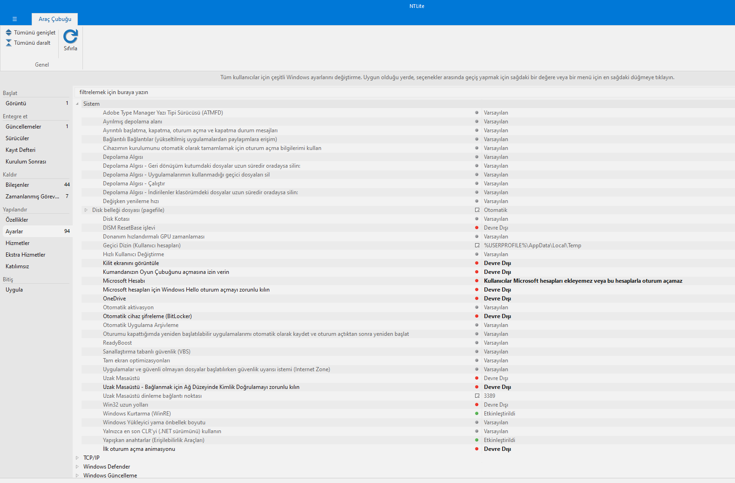The width and height of the screenshot is (735, 483).
Task: Click the edit icon for Uzak Masaüstü dinleme bağlantı noktası
Action: (477, 396)
